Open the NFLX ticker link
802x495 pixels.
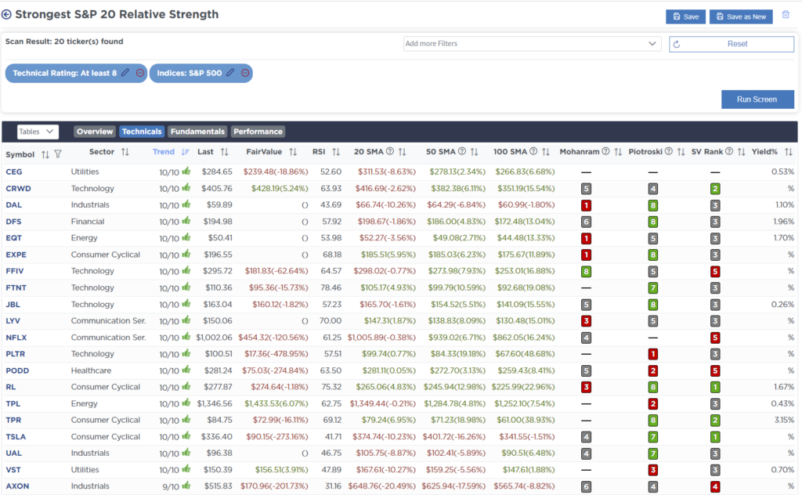16,338
